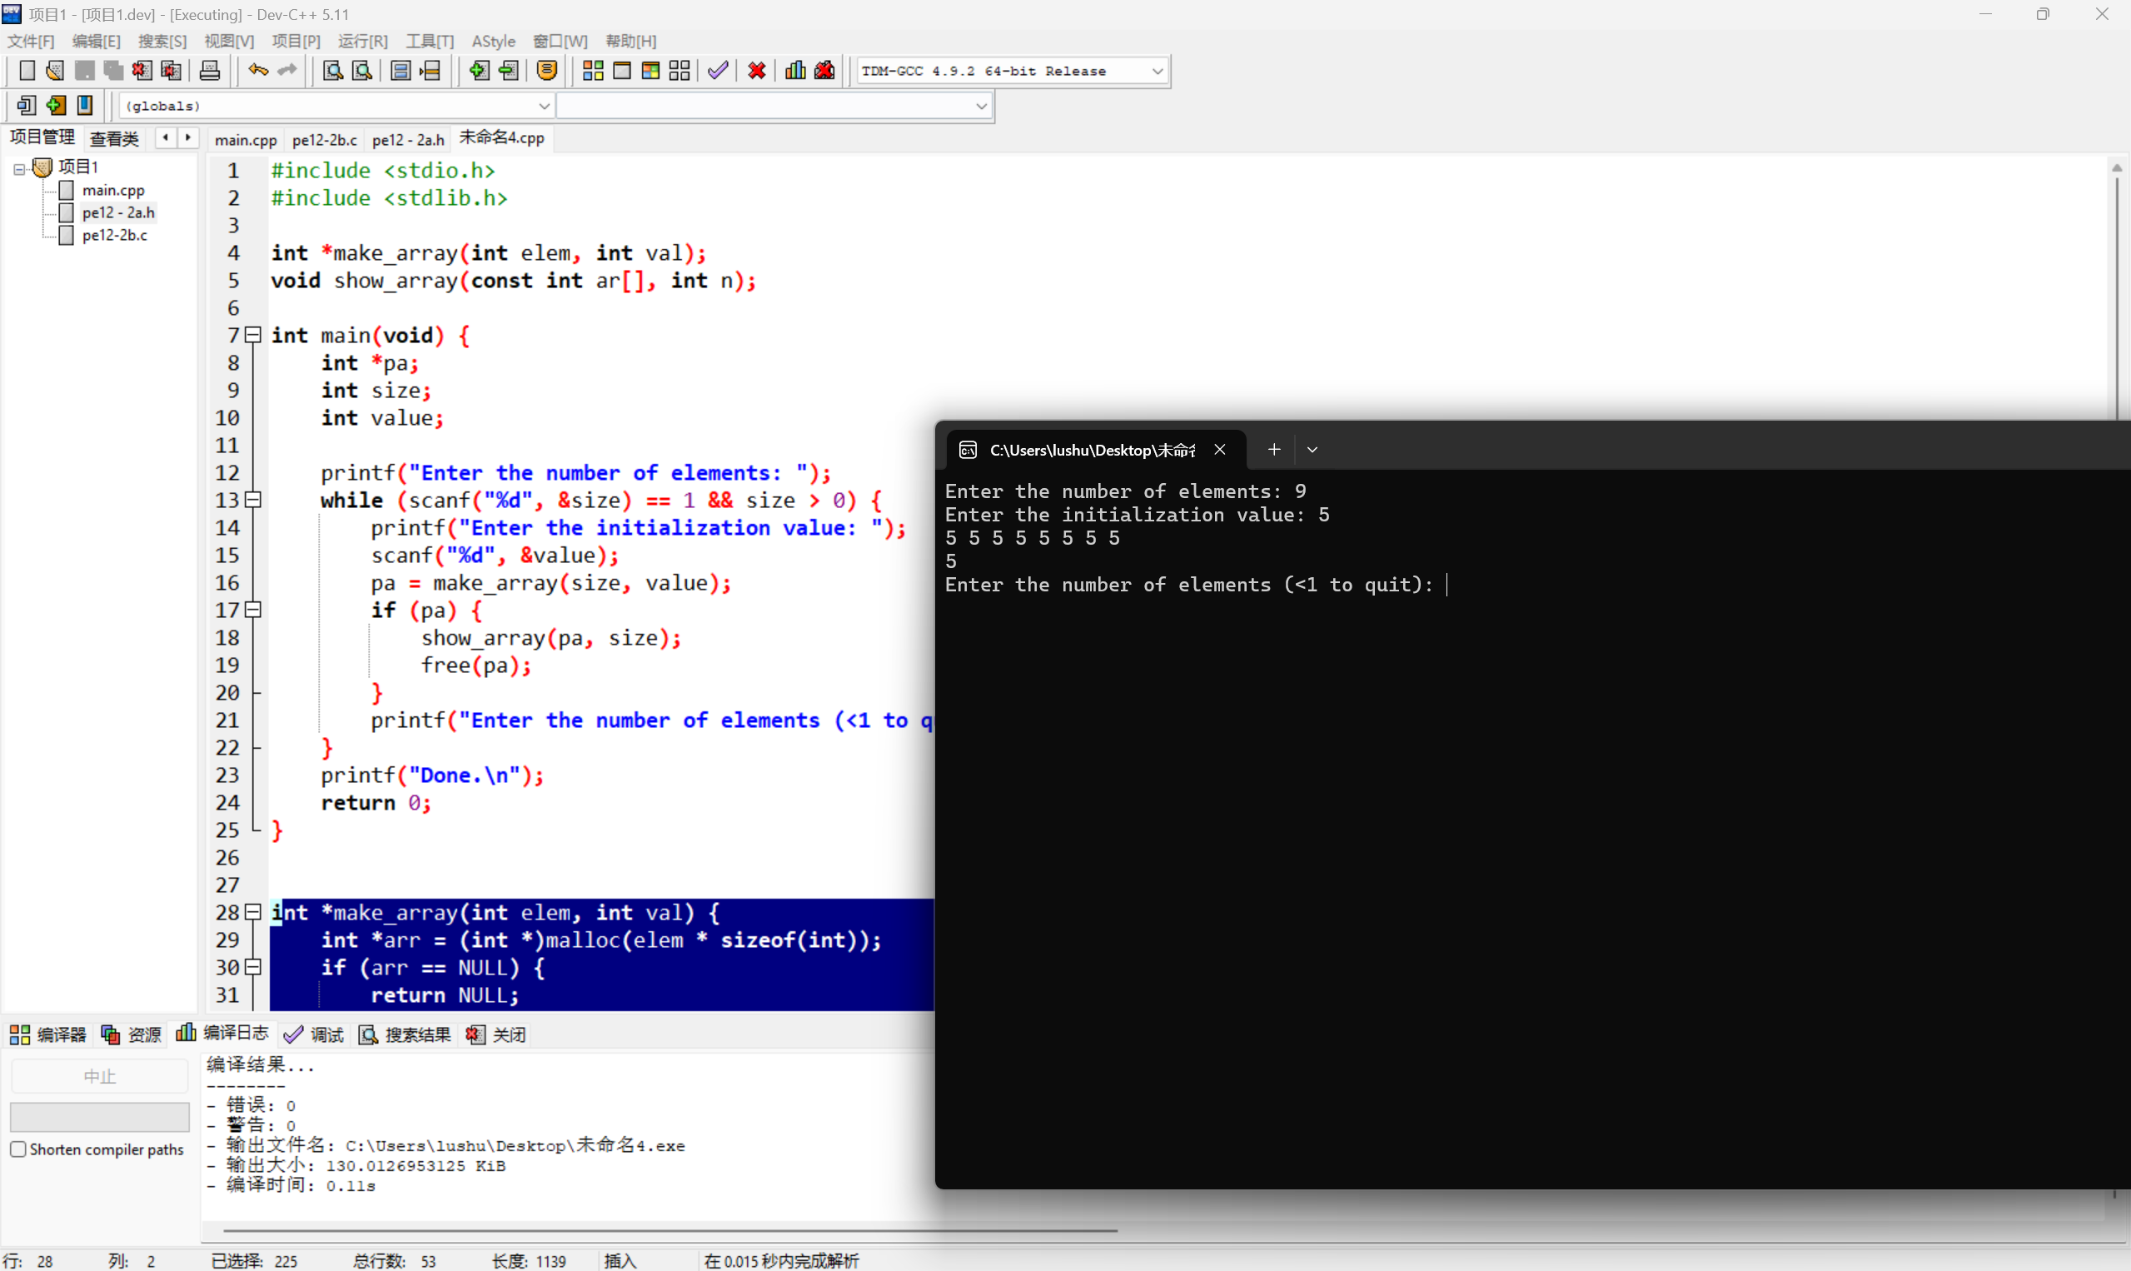2131x1271 pixels.
Task: Open the 运行[R] menu
Action: point(362,41)
